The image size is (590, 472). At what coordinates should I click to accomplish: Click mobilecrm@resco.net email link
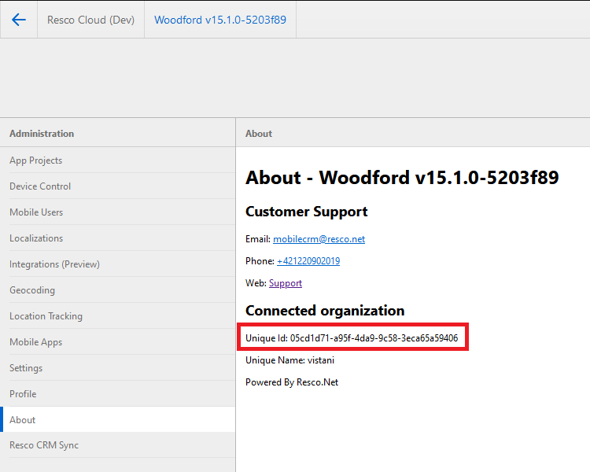pos(319,239)
